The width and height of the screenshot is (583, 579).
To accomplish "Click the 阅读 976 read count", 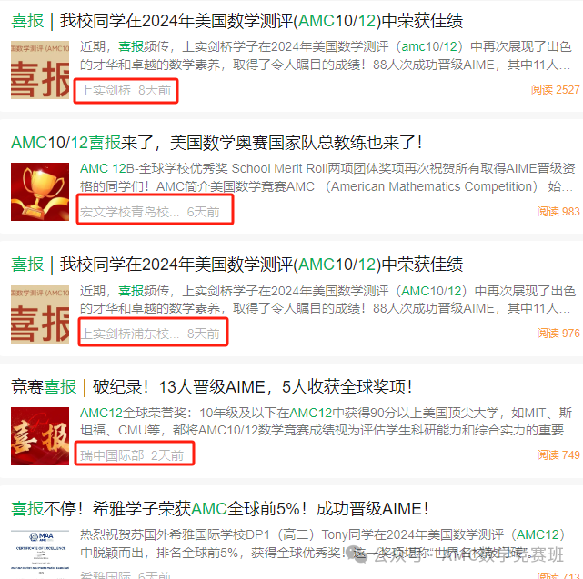I will tap(558, 334).
